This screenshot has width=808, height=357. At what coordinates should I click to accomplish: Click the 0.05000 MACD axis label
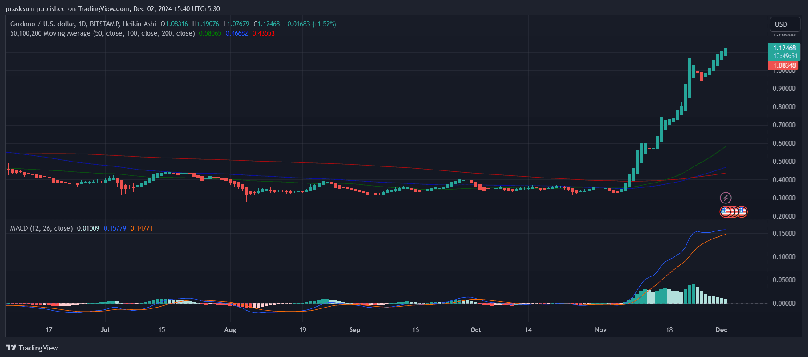[x=784, y=280]
